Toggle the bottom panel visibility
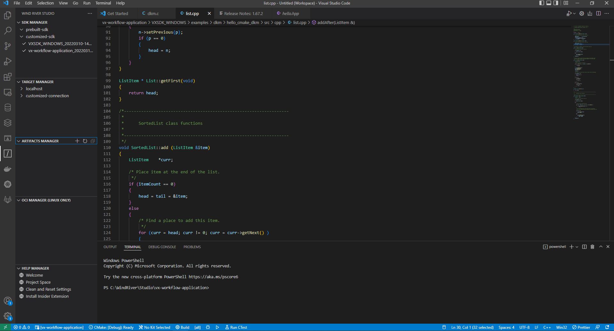Screen dimensions: 614x331 [x=549, y=3]
